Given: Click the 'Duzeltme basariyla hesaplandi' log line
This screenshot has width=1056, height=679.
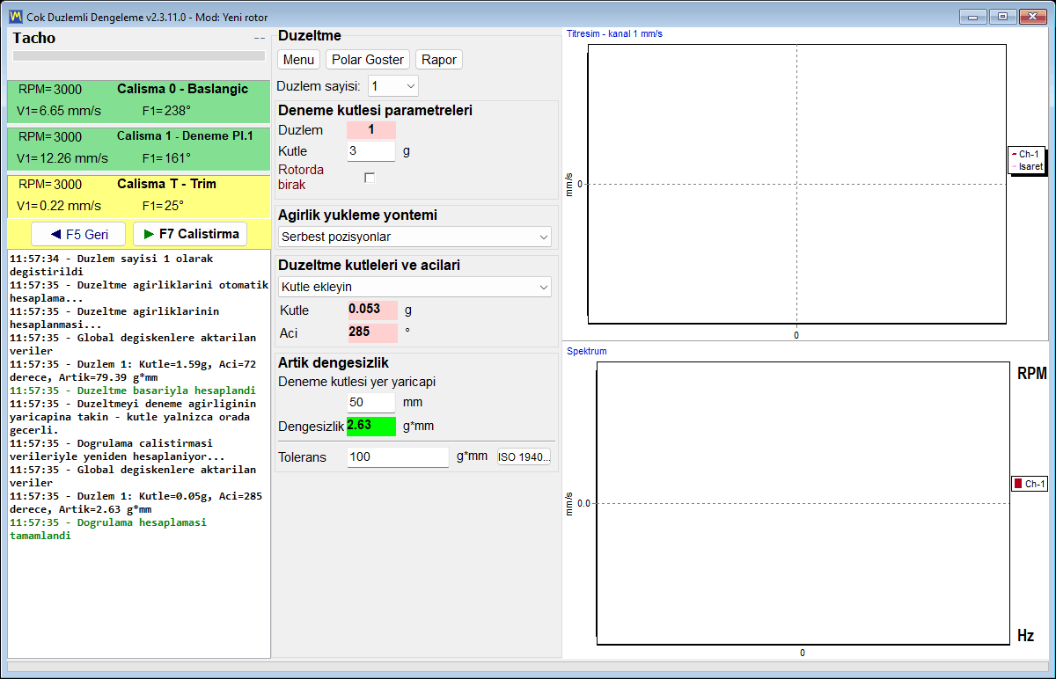Looking at the screenshot, I should (x=132, y=391).
